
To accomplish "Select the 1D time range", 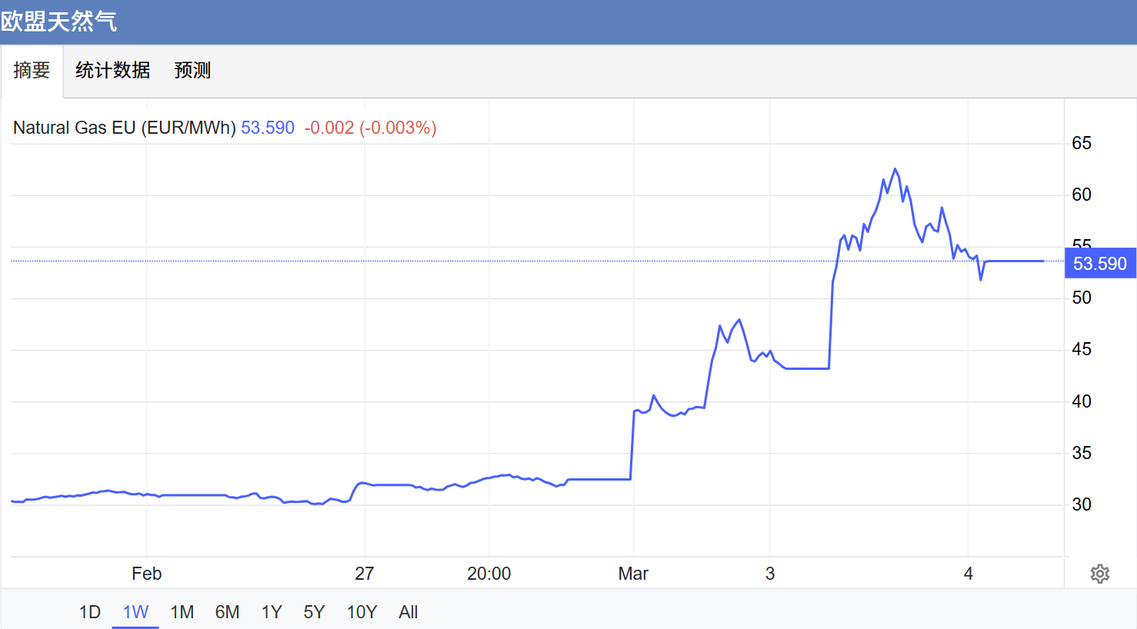I will coord(89,612).
